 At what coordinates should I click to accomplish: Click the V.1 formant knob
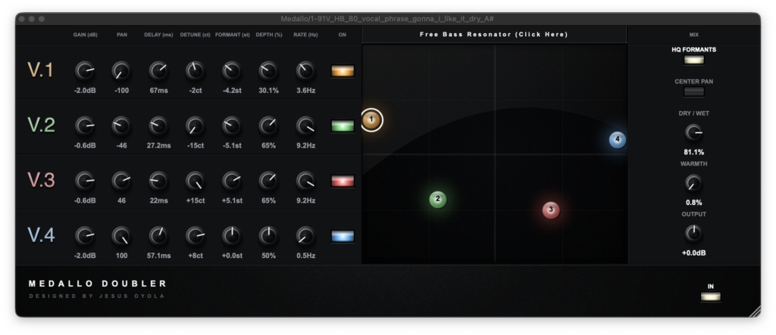tap(232, 71)
